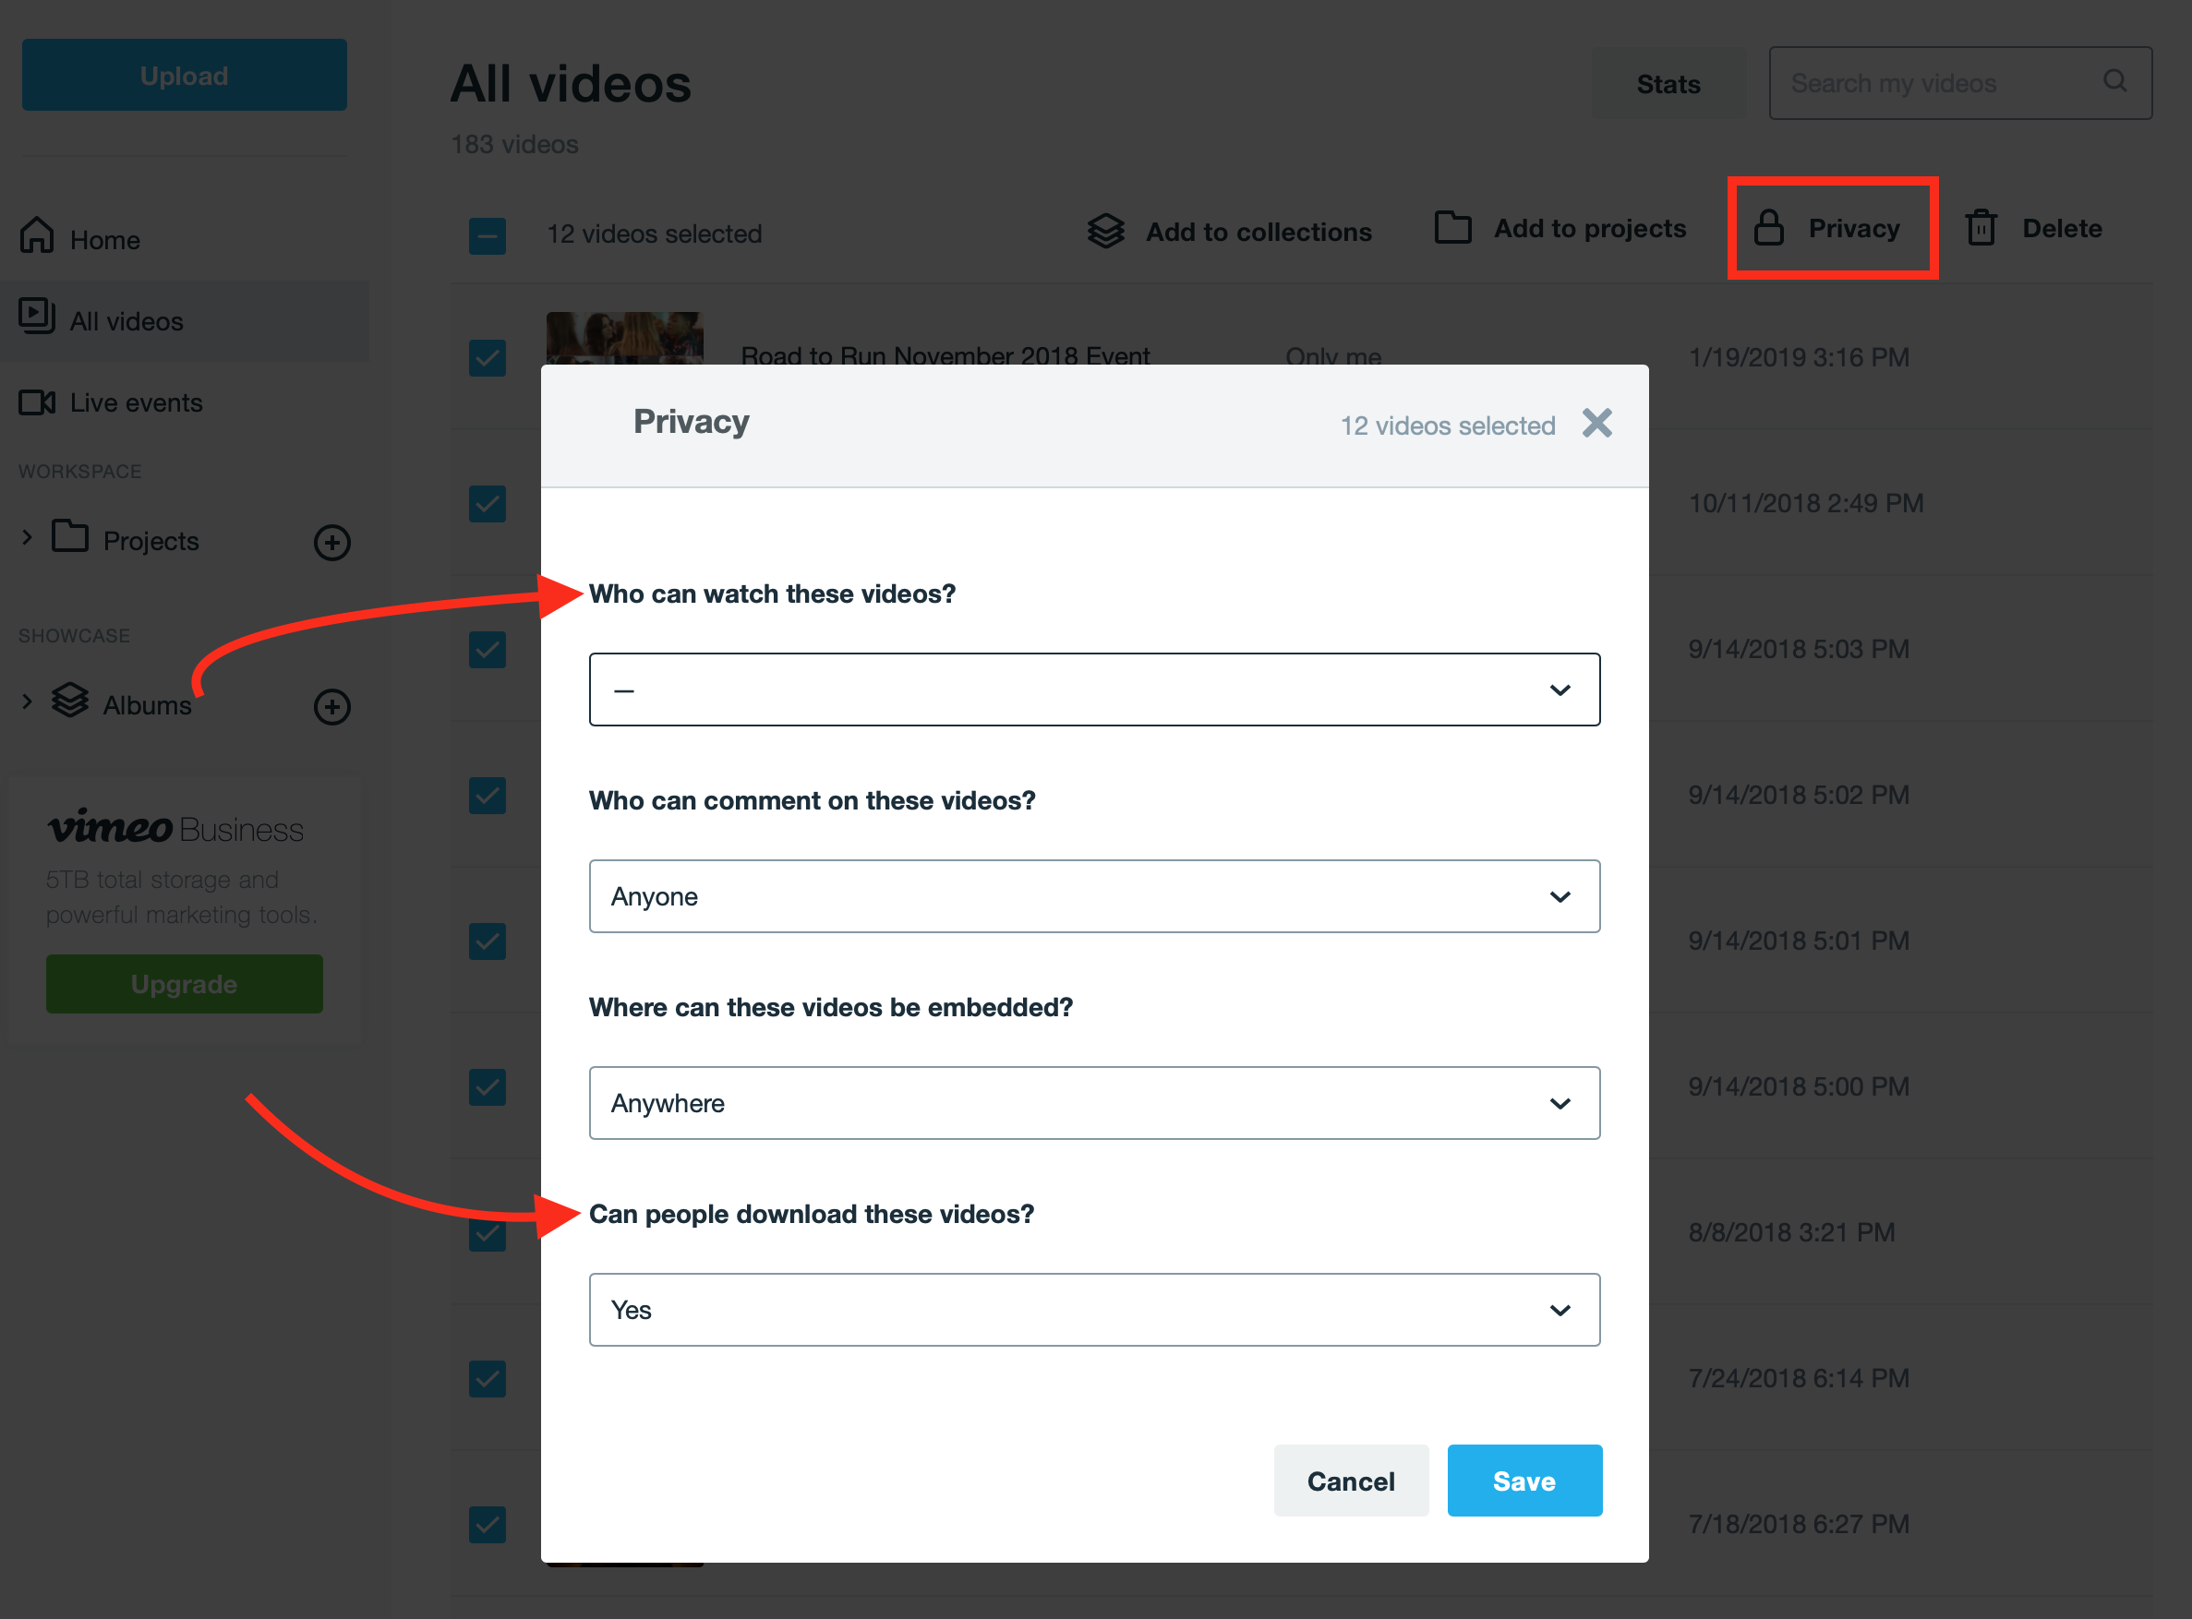Click Add to projects label
The width and height of the screenshot is (2192, 1619).
point(1590,229)
